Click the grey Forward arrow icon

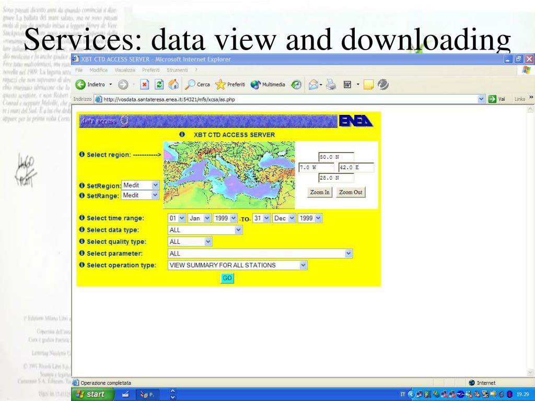click(x=123, y=85)
